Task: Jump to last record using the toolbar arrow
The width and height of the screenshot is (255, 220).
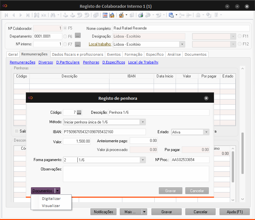Action: click(x=28, y=15)
